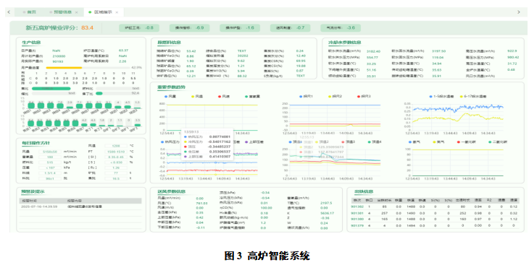The image size is (529, 265).
Task: Click the 操作炉型 -1.6 score chip
Action: [240, 27]
